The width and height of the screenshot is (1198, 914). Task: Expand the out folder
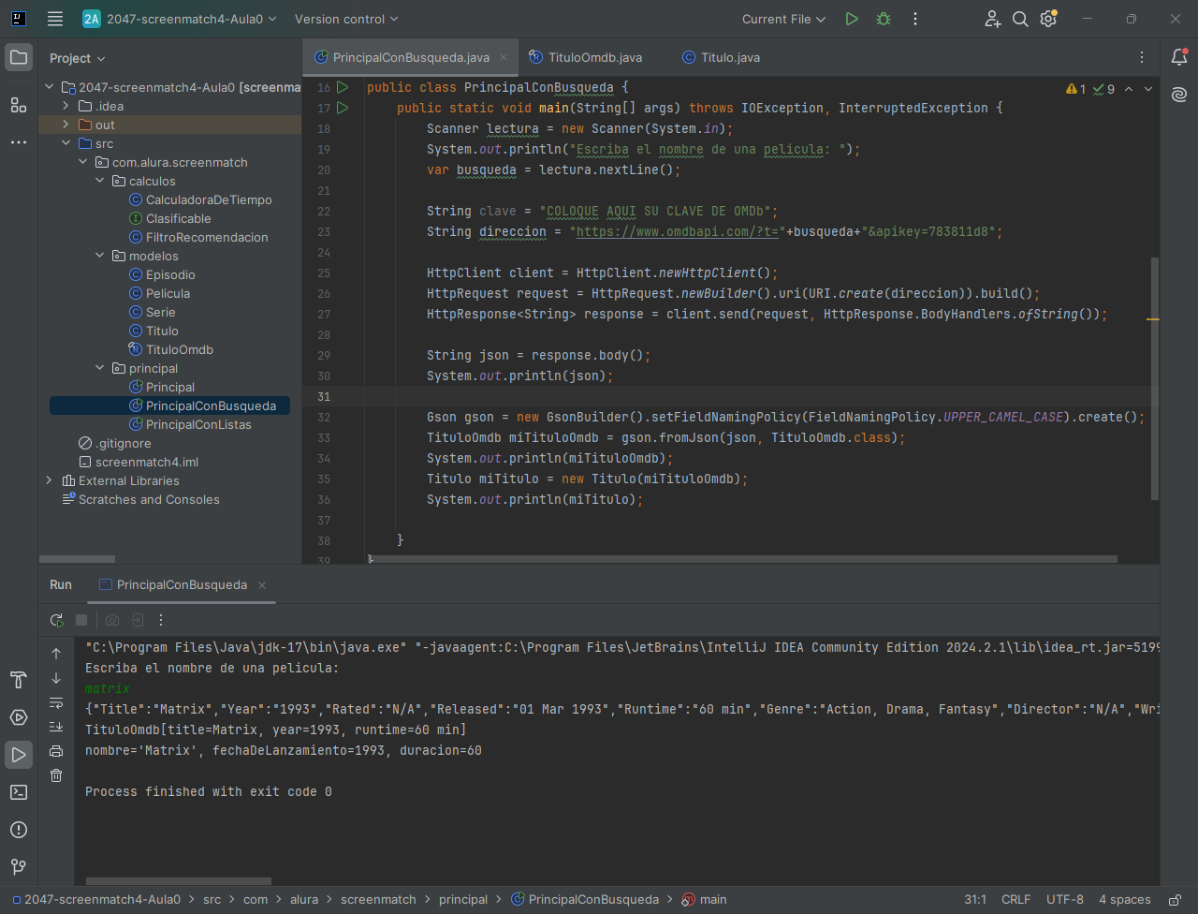[x=66, y=125]
